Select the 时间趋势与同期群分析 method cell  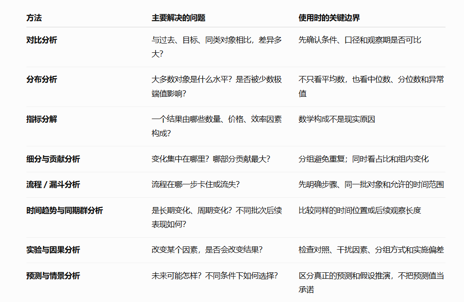(x=64, y=210)
